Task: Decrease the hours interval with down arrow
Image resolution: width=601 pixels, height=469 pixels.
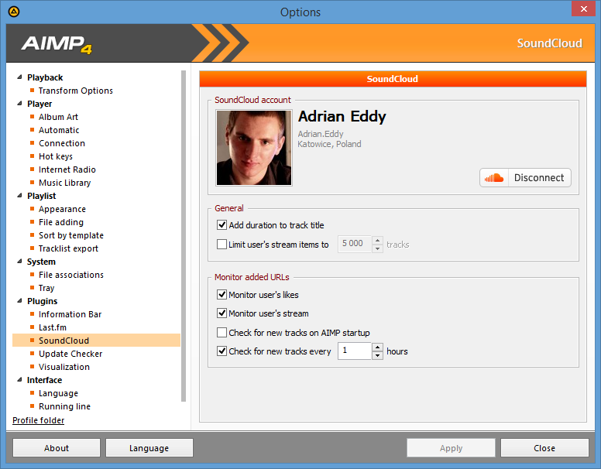Action: 377,355
